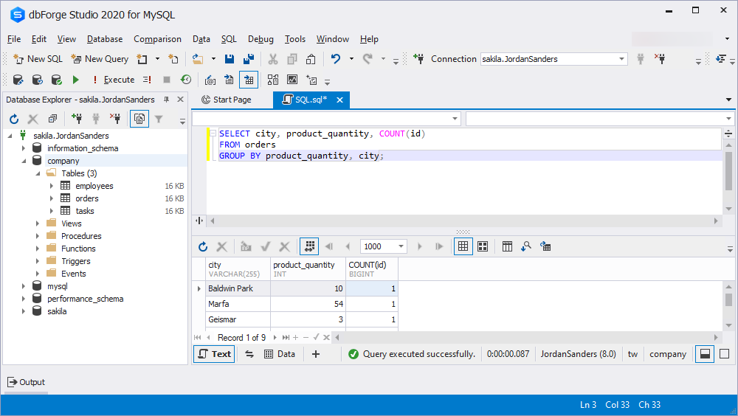The image size is (738, 416).
Task: Expand the Views folder
Action: [x=38, y=223]
